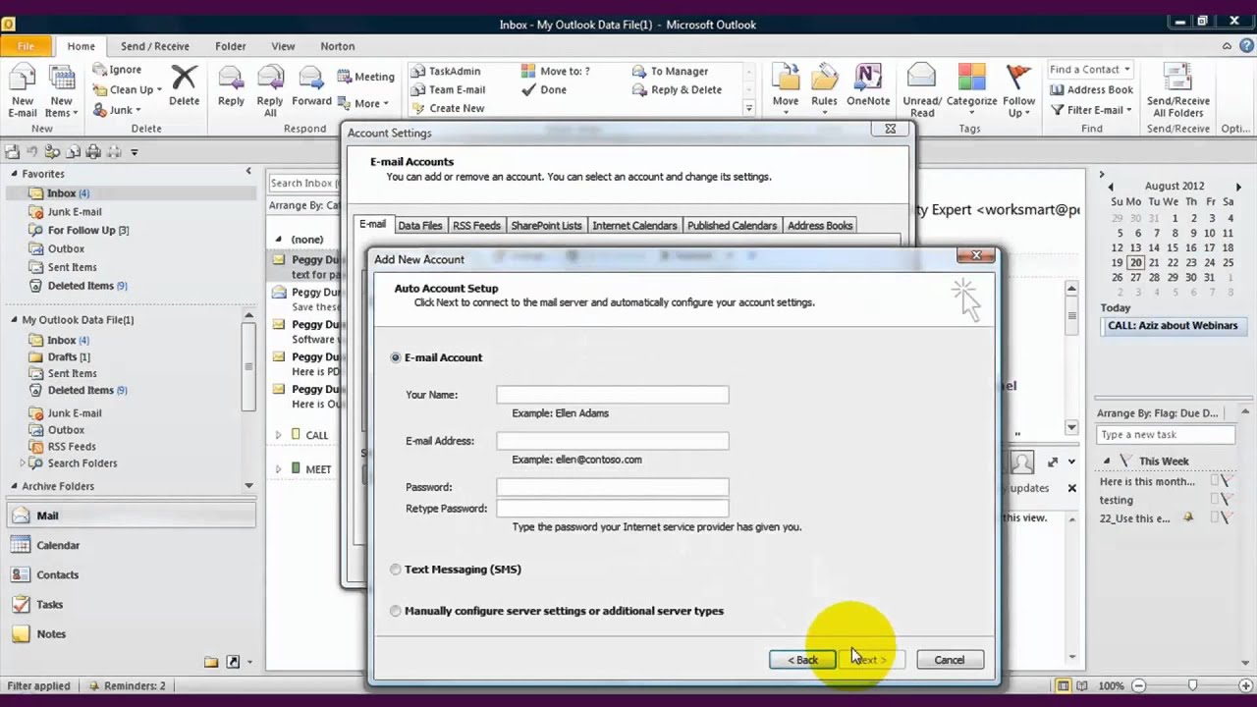Select the Junk E-mail folder in Favorites
The width and height of the screenshot is (1257, 707).
click(75, 212)
